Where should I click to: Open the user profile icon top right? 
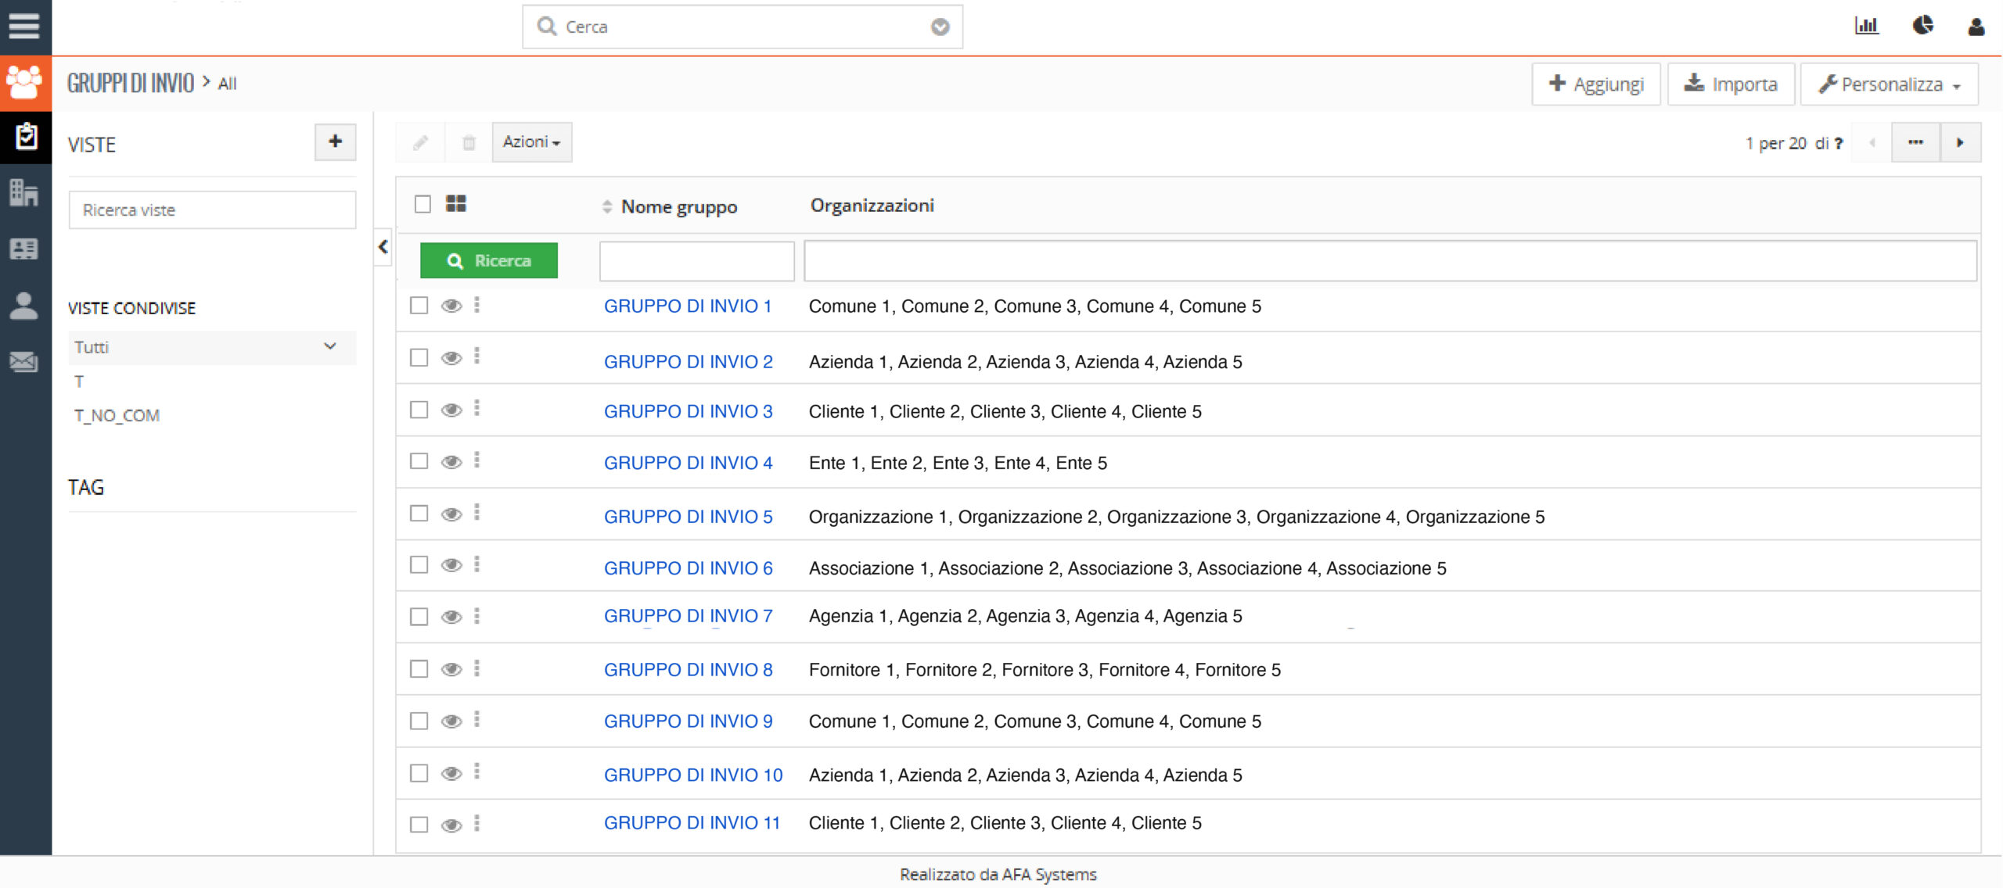click(1976, 27)
